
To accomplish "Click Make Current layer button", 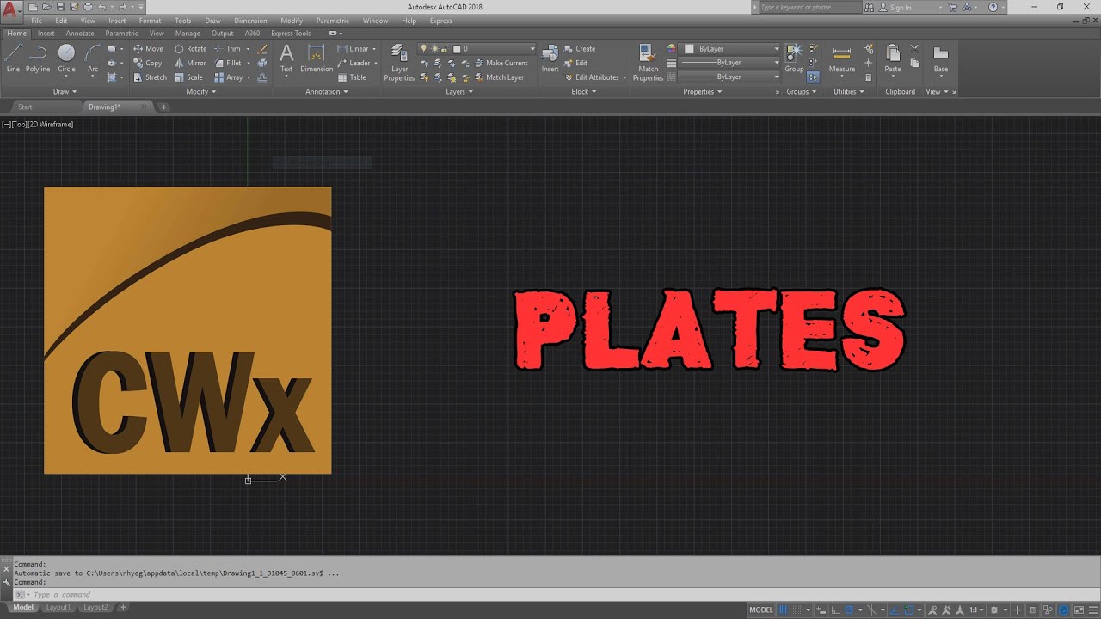I will click(x=500, y=63).
